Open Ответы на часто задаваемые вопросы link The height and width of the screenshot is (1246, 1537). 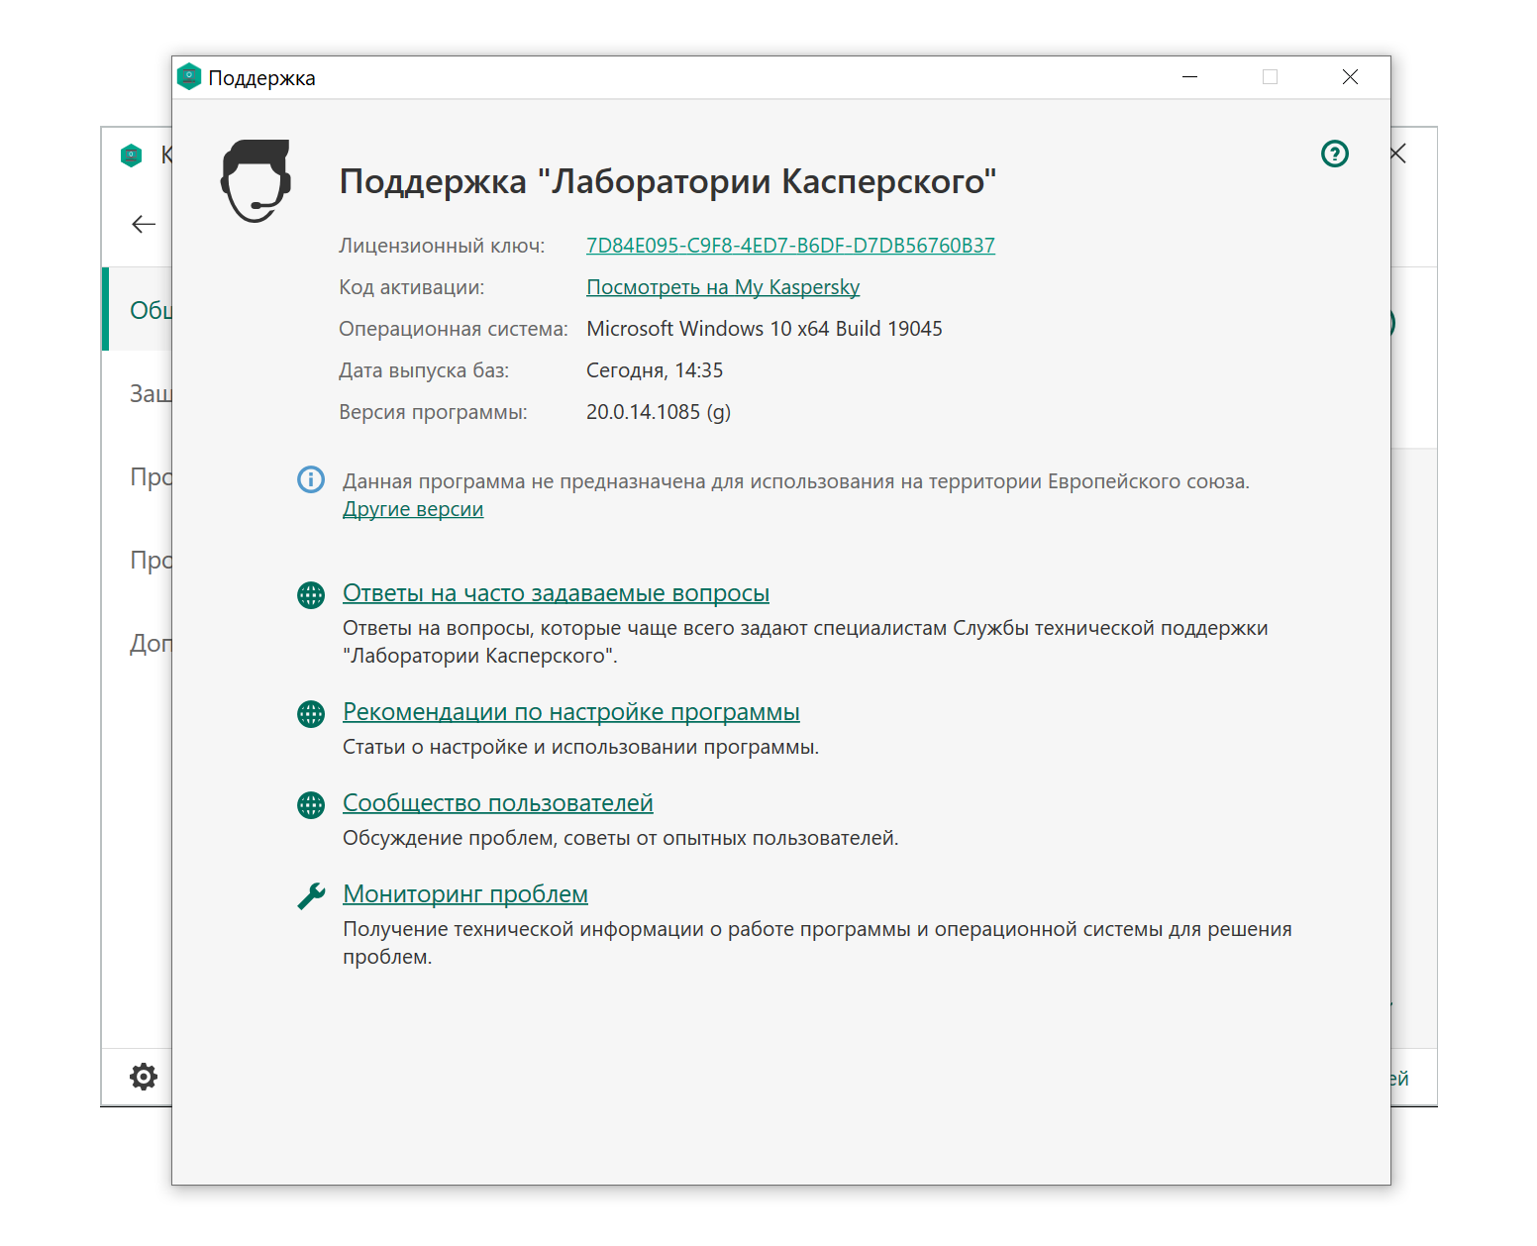tap(556, 593)
